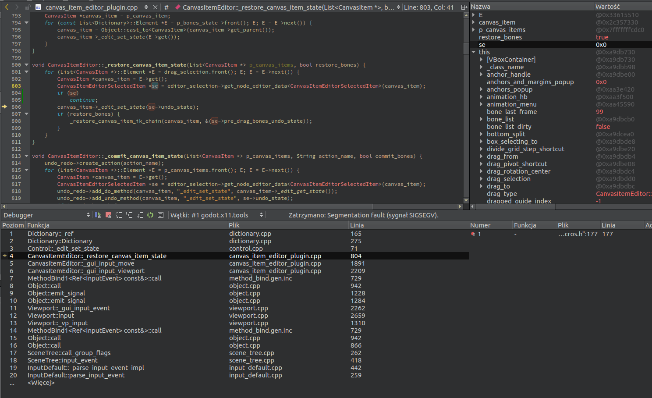Viewport: 652px width, 398px height.
Task: Select frame Viewport::_gui_input_event
Action: coord(234,308)
